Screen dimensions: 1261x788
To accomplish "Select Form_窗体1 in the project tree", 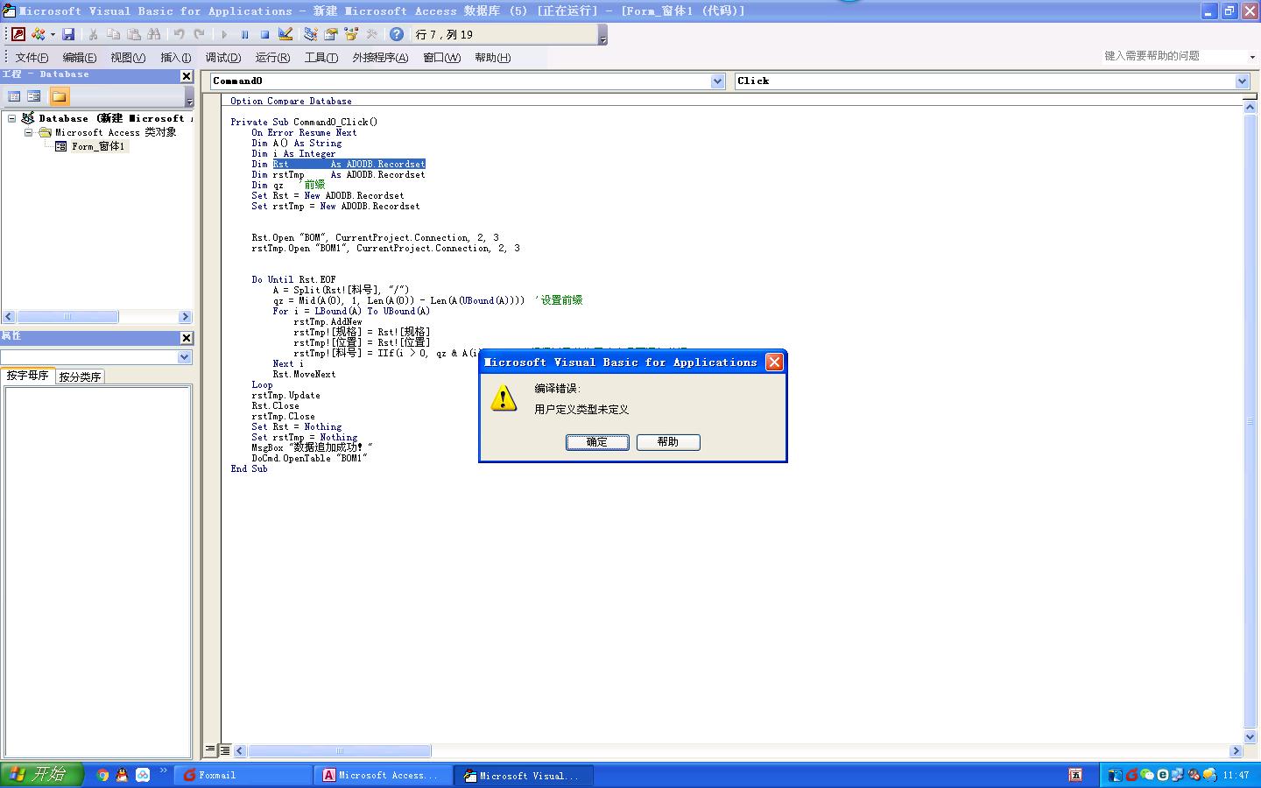I will [98, 146].
